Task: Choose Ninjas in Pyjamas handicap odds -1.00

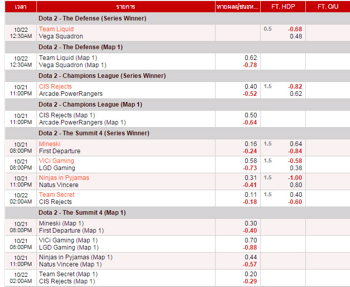Action: (295, 178)
